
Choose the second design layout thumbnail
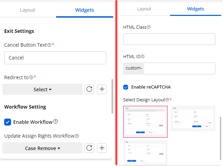193,119
